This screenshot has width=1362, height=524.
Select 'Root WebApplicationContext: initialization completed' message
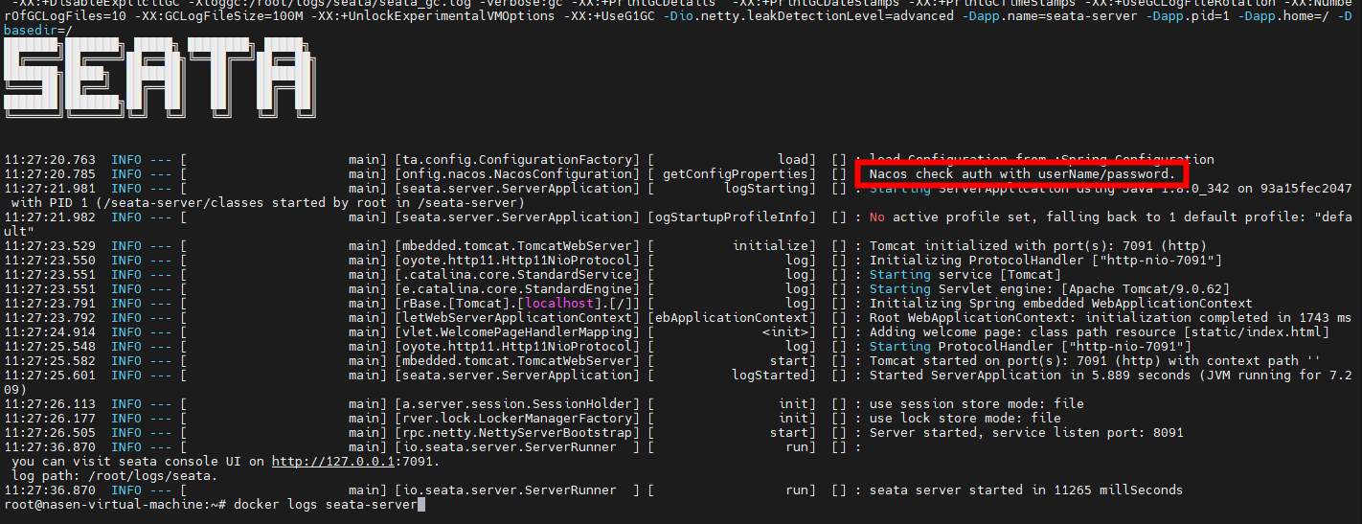coord(1109,318)
